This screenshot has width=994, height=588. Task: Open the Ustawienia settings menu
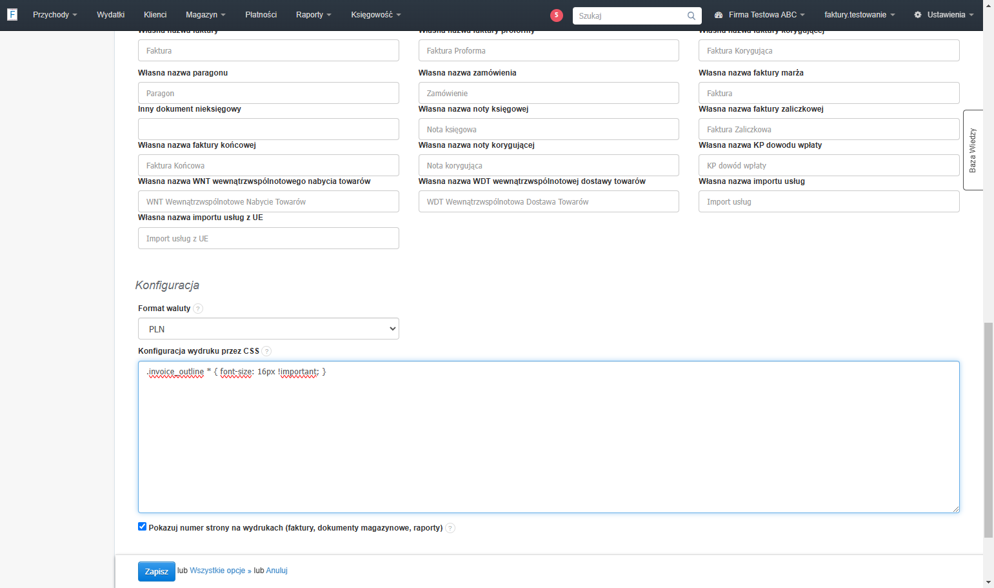pos(944,15)
